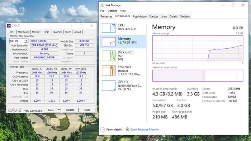Collapse view with Fewer details chevron icon

coord(103,129)
